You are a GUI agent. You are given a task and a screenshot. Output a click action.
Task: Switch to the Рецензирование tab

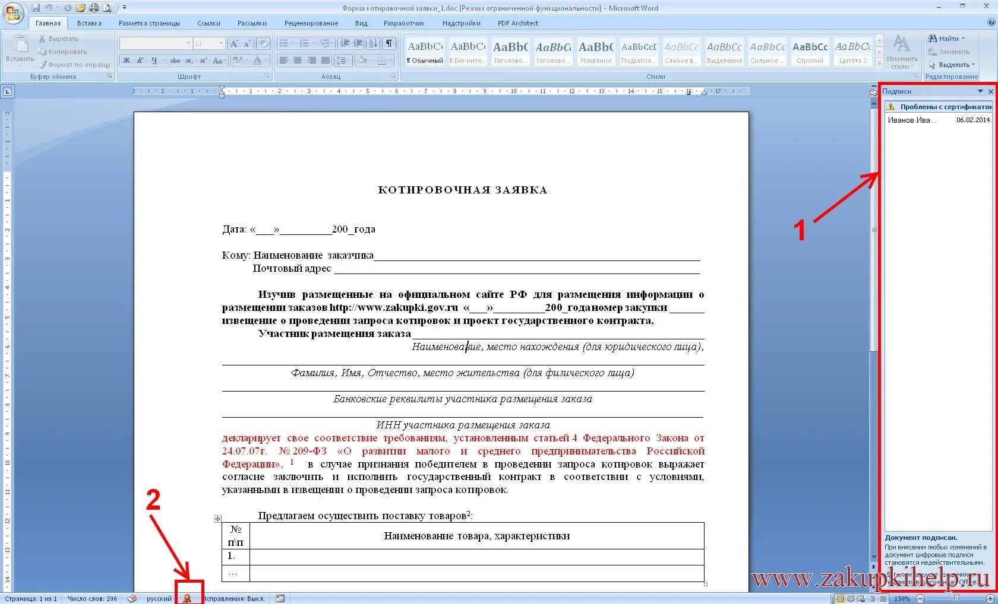click(x=311, y=23)
